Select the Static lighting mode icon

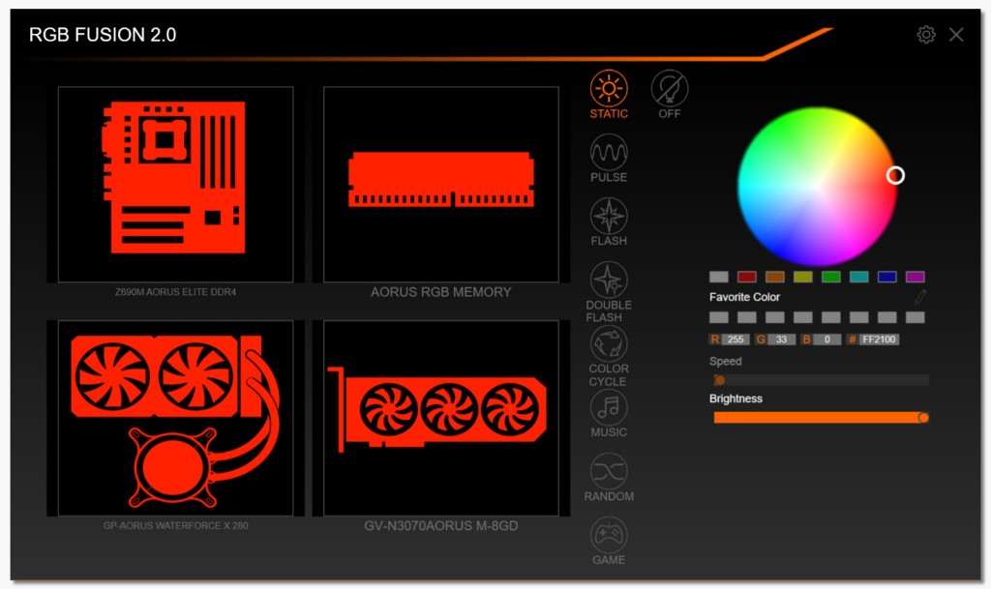(609, 88)
